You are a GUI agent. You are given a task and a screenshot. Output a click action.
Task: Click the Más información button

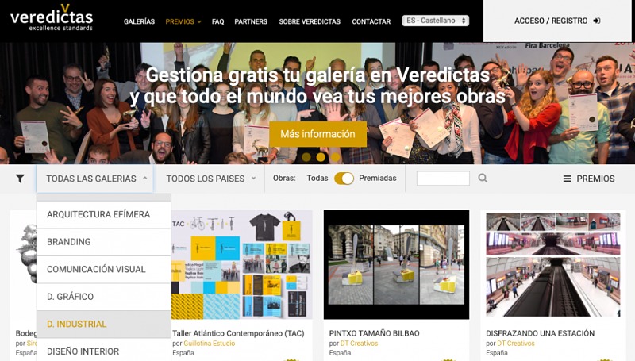point(318,134)
